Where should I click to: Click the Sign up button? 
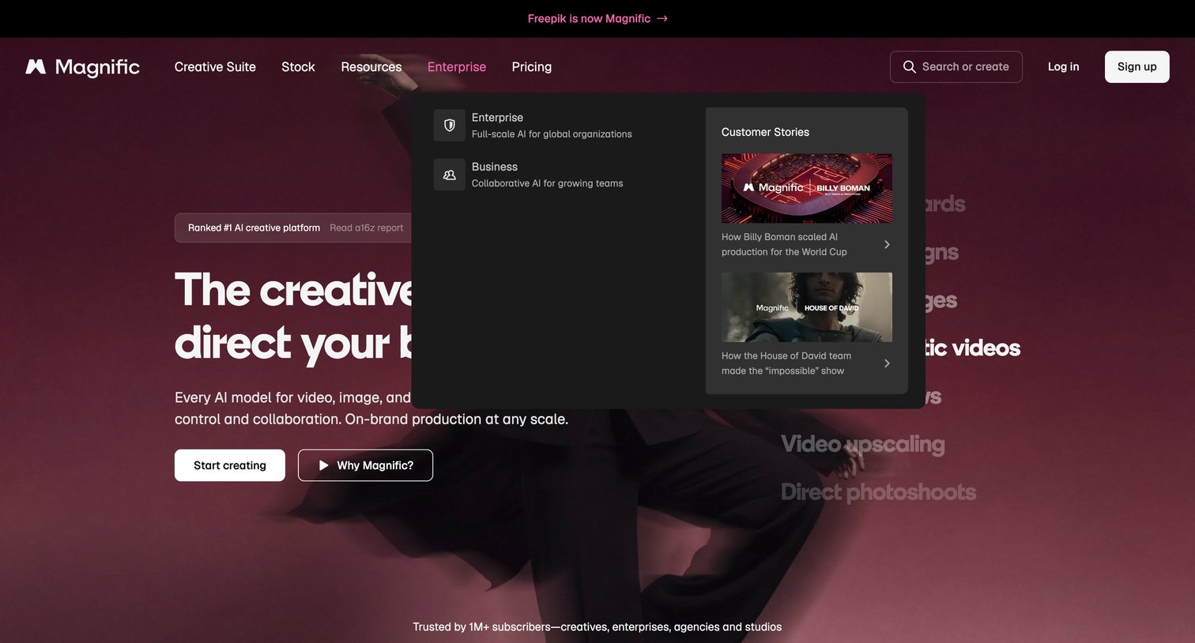1137,67
